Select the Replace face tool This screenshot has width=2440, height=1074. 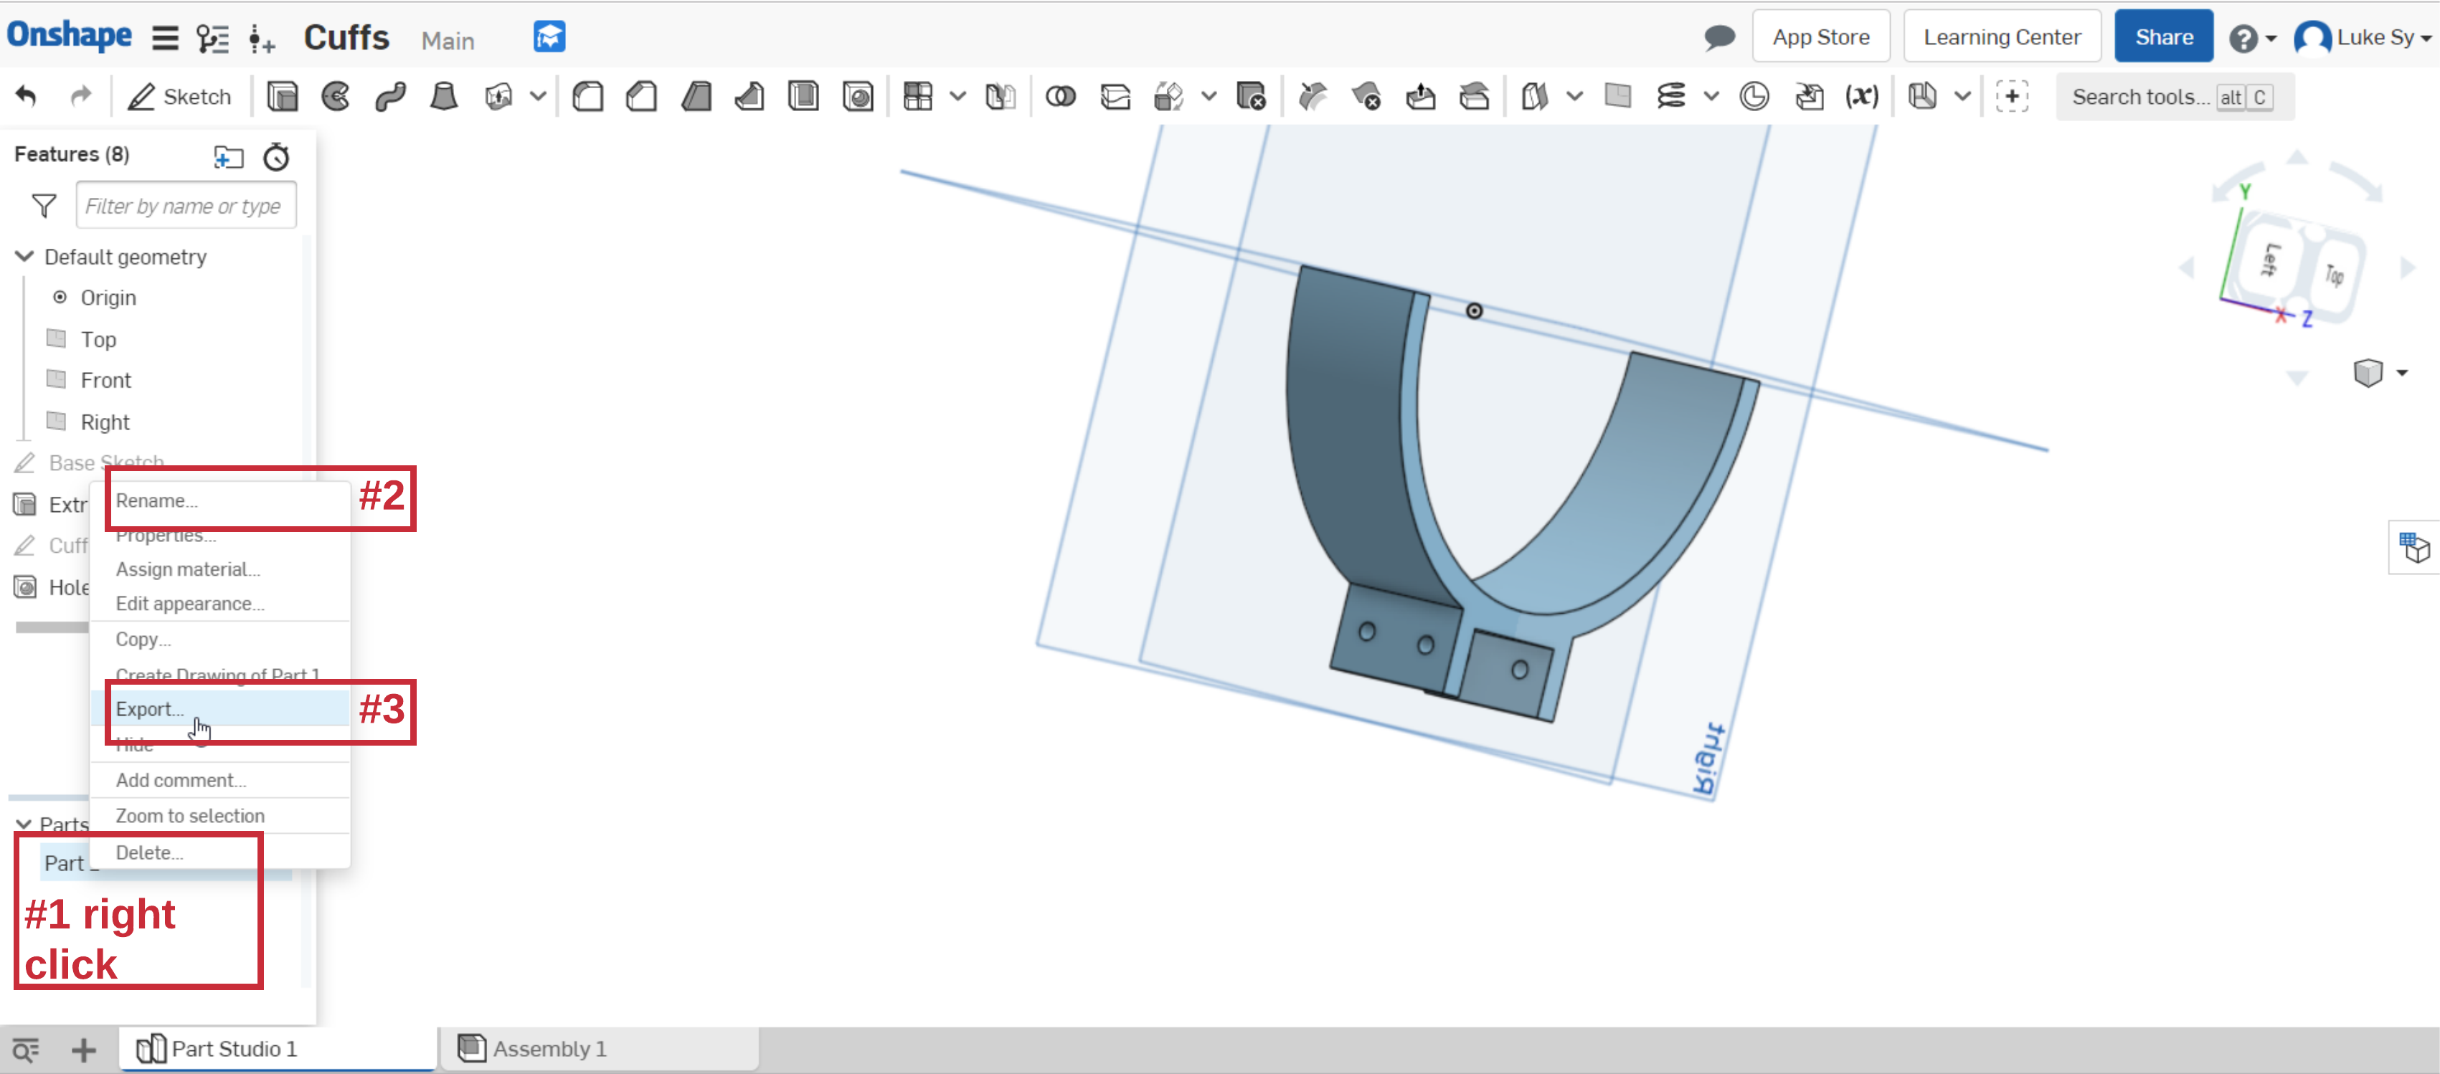pyautogui.click(x=1474, y=97)
